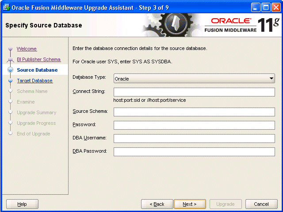Image resolution: width=283 pixels, height=212 pixels.
Task: Proceed with the Next button
Action: coord(190,204)
